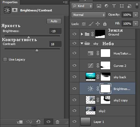Image resolution: width=140 pixels, height=127 pixels.
Task: Select the sky2 layer thumbnail
Action: tap(91, 111)
